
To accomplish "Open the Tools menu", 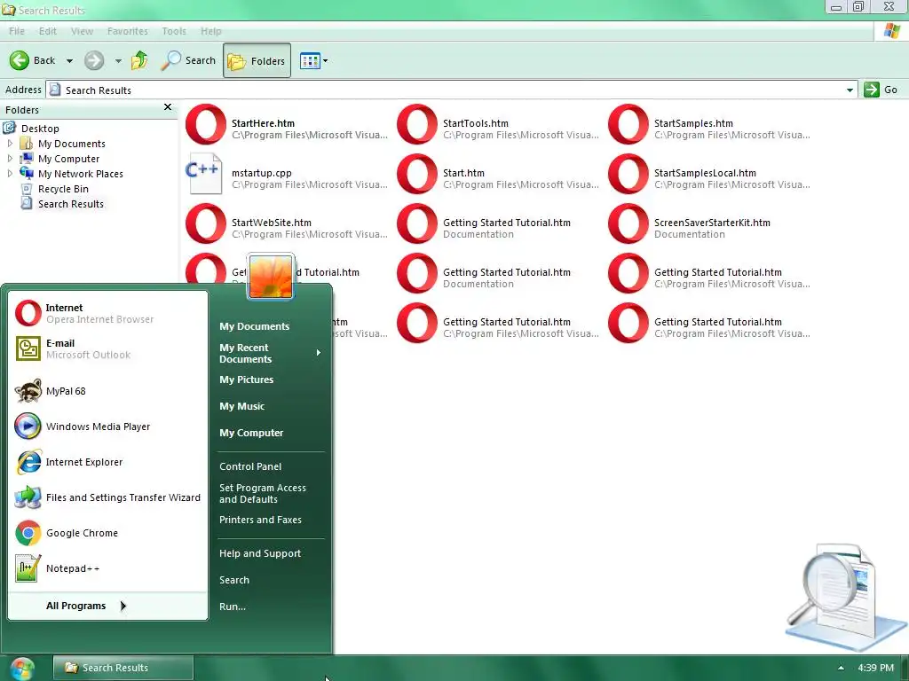I will point(174,31).
